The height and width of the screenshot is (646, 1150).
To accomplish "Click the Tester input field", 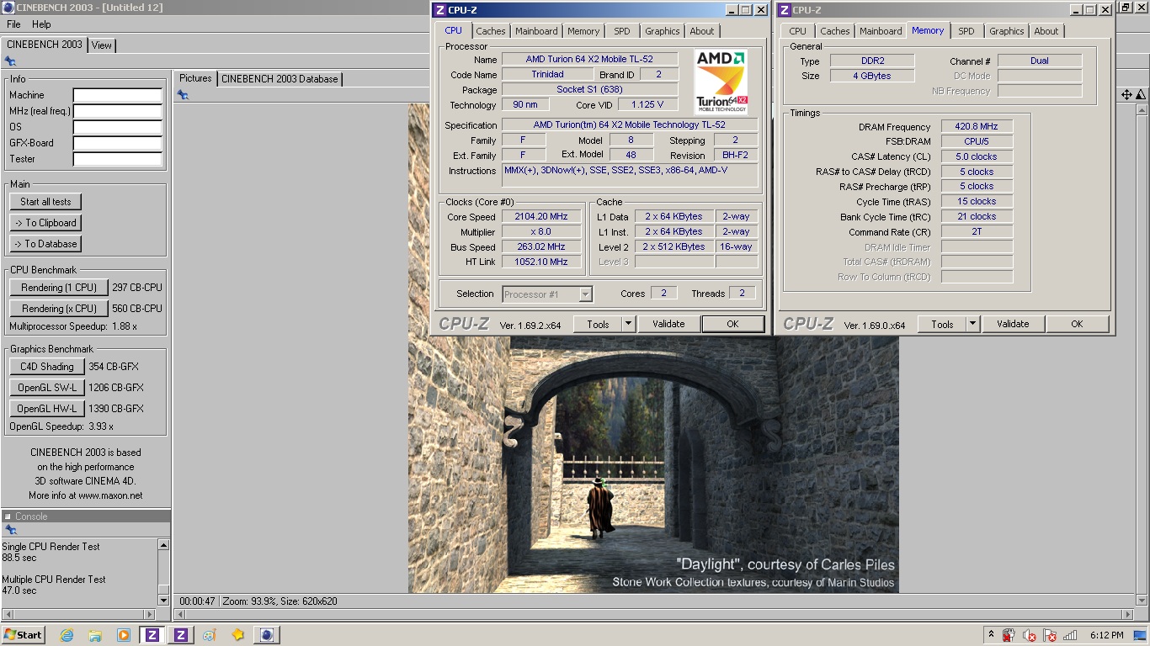I will pos(117,159).
